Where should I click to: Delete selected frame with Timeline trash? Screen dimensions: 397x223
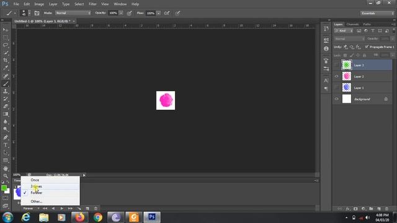pos(96,209)
